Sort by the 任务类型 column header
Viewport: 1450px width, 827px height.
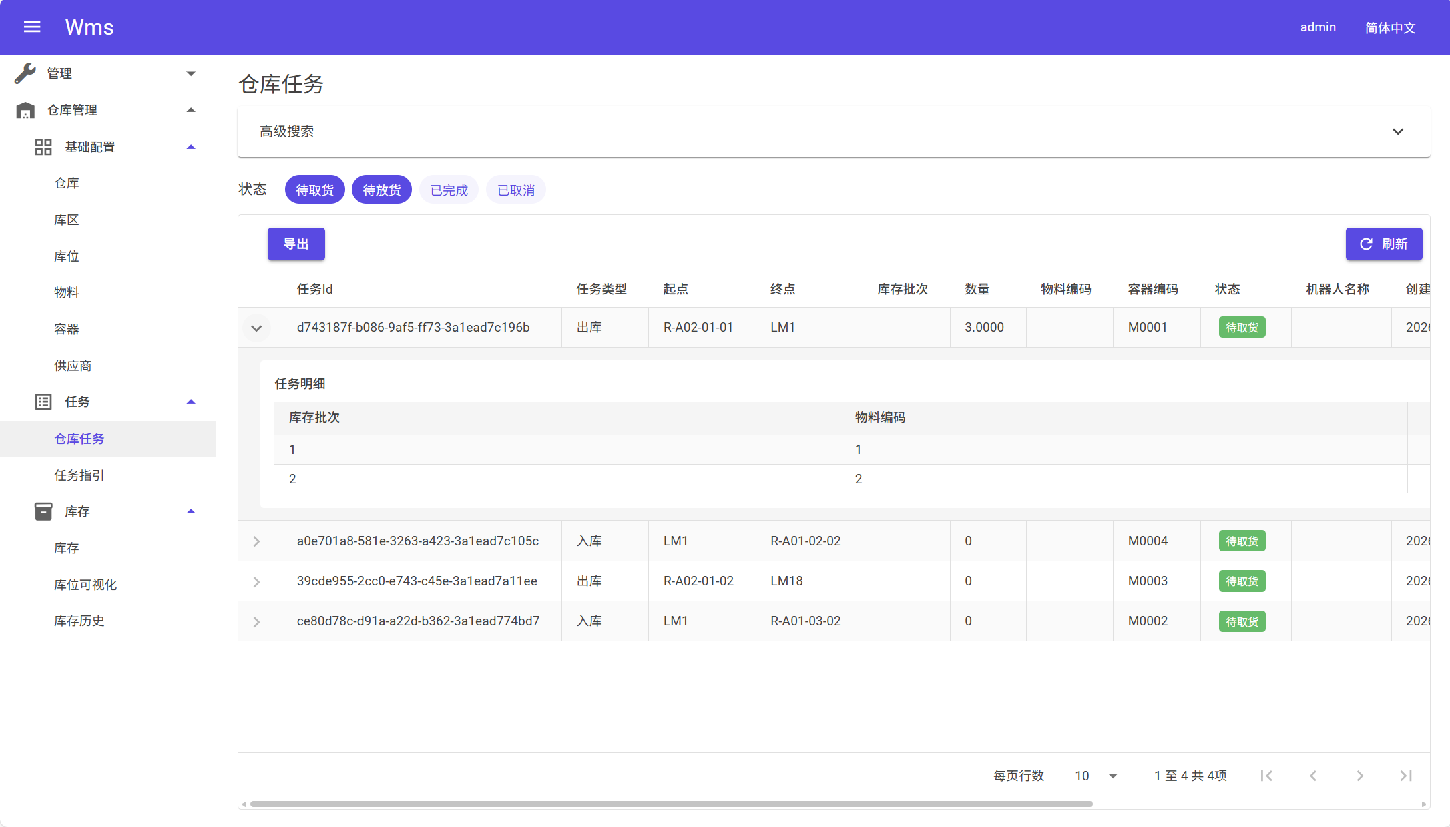coord(601,289)
